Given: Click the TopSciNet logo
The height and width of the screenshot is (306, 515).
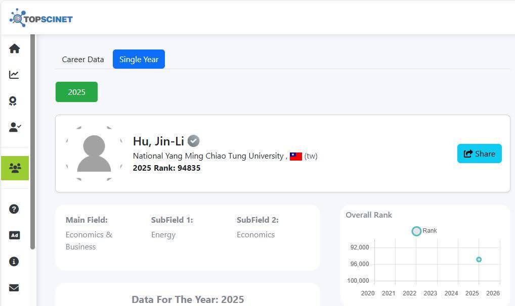Looking at the screenshot, I should coord(41,18).
